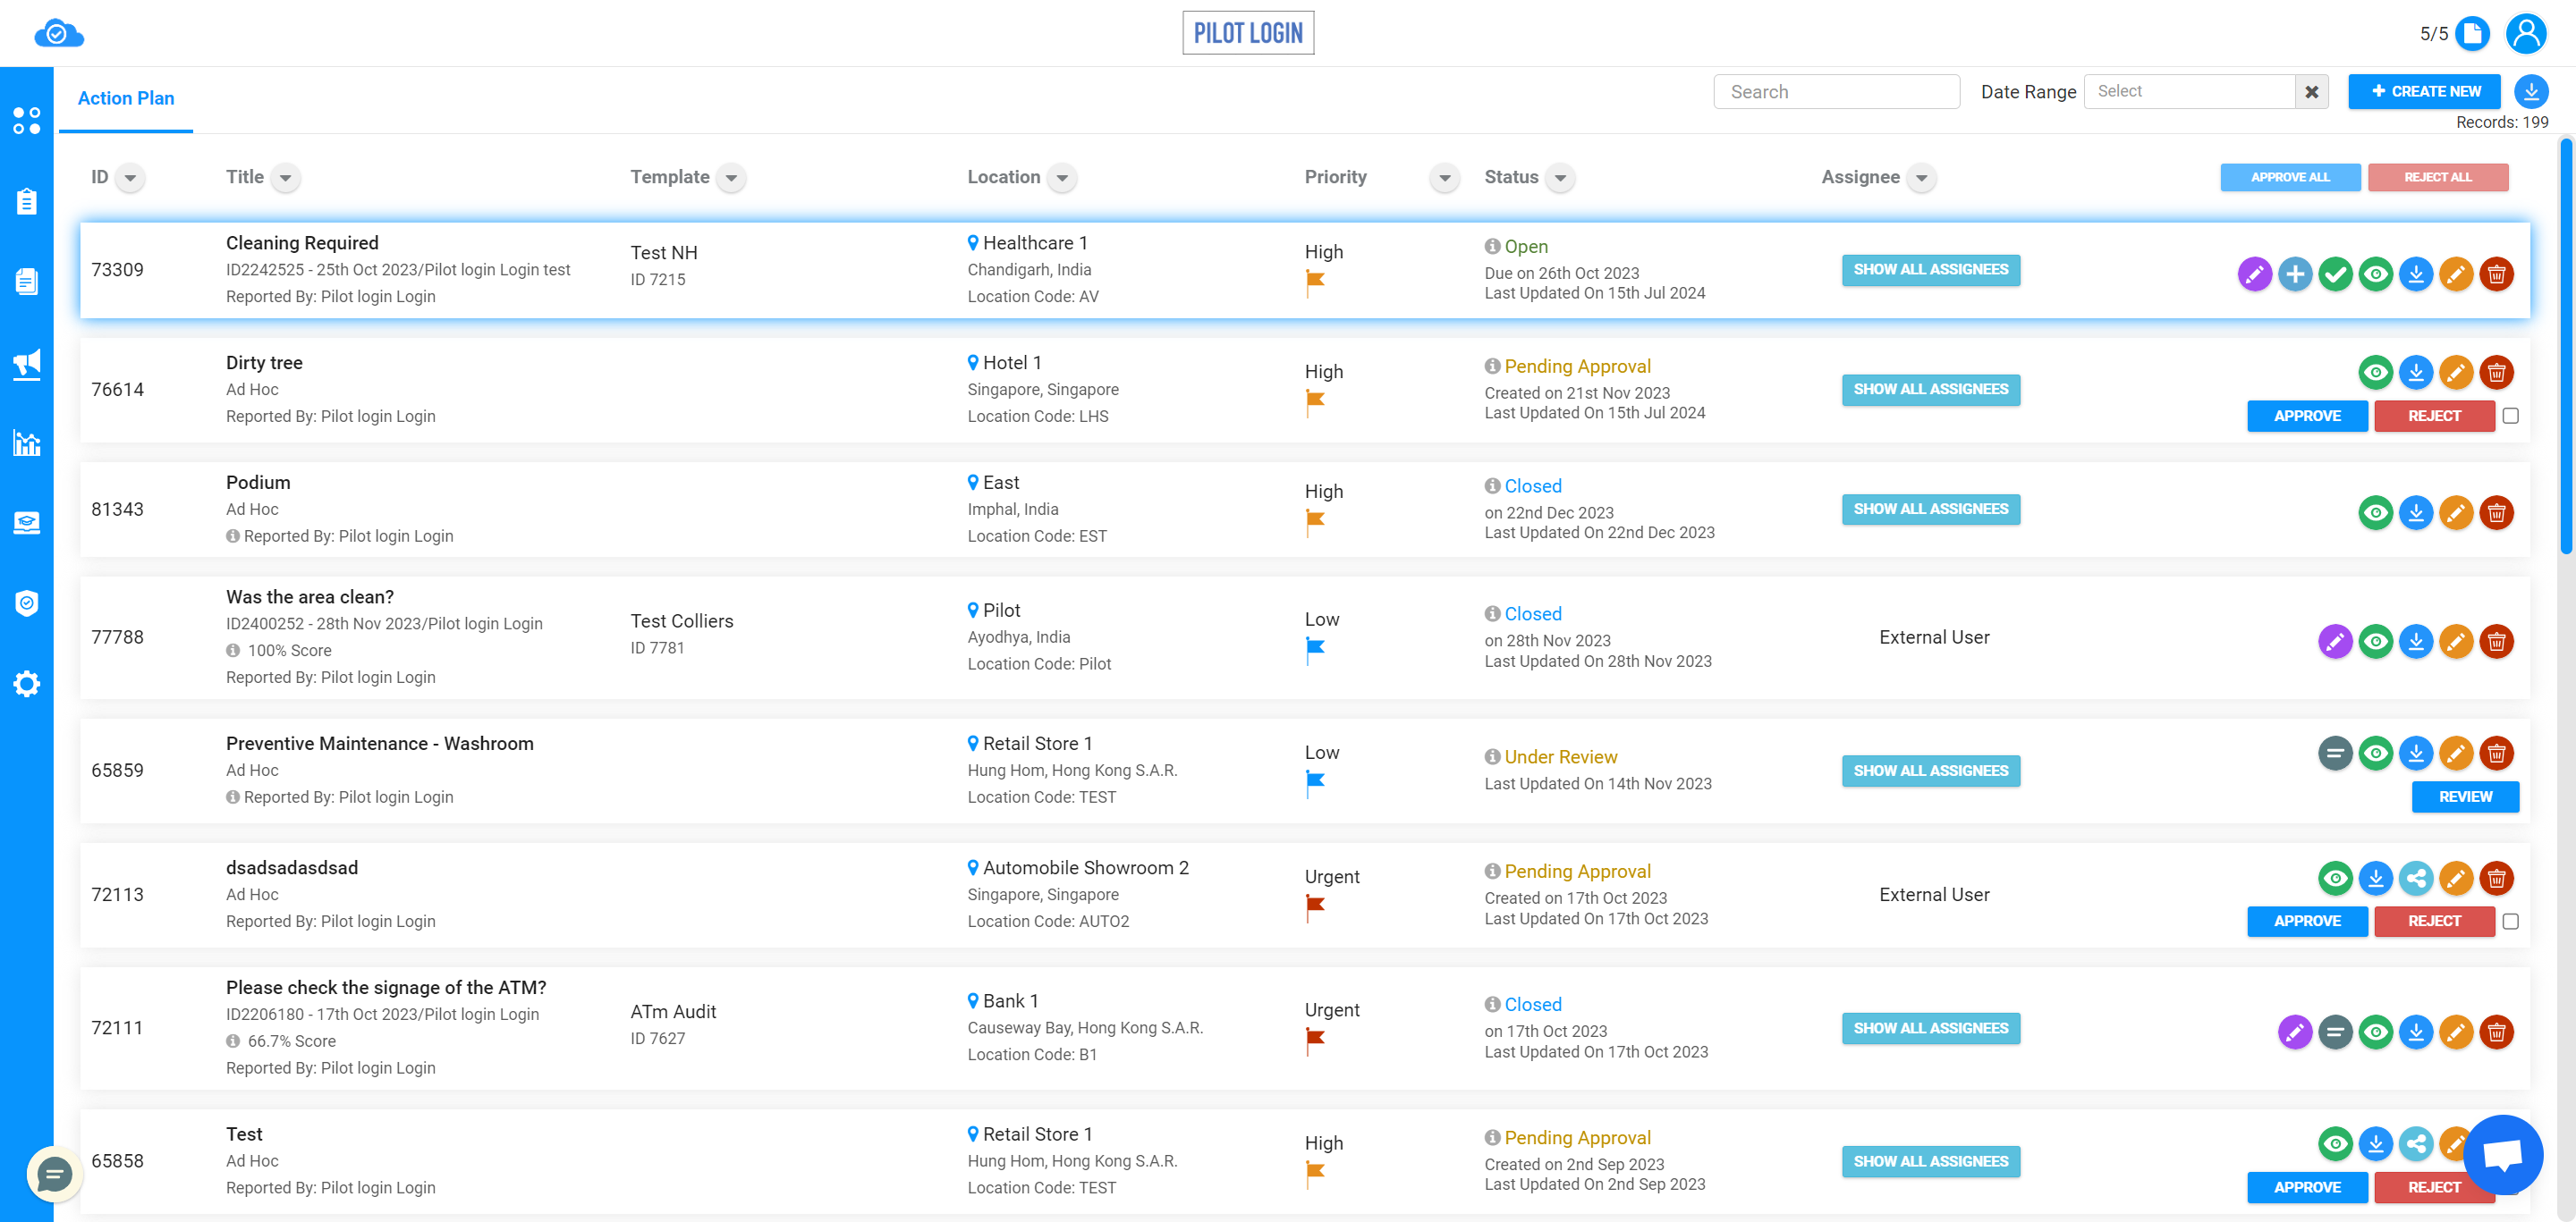
Task: Click the purple edit icon for Cleaning Required
Action: (2255, 274)
